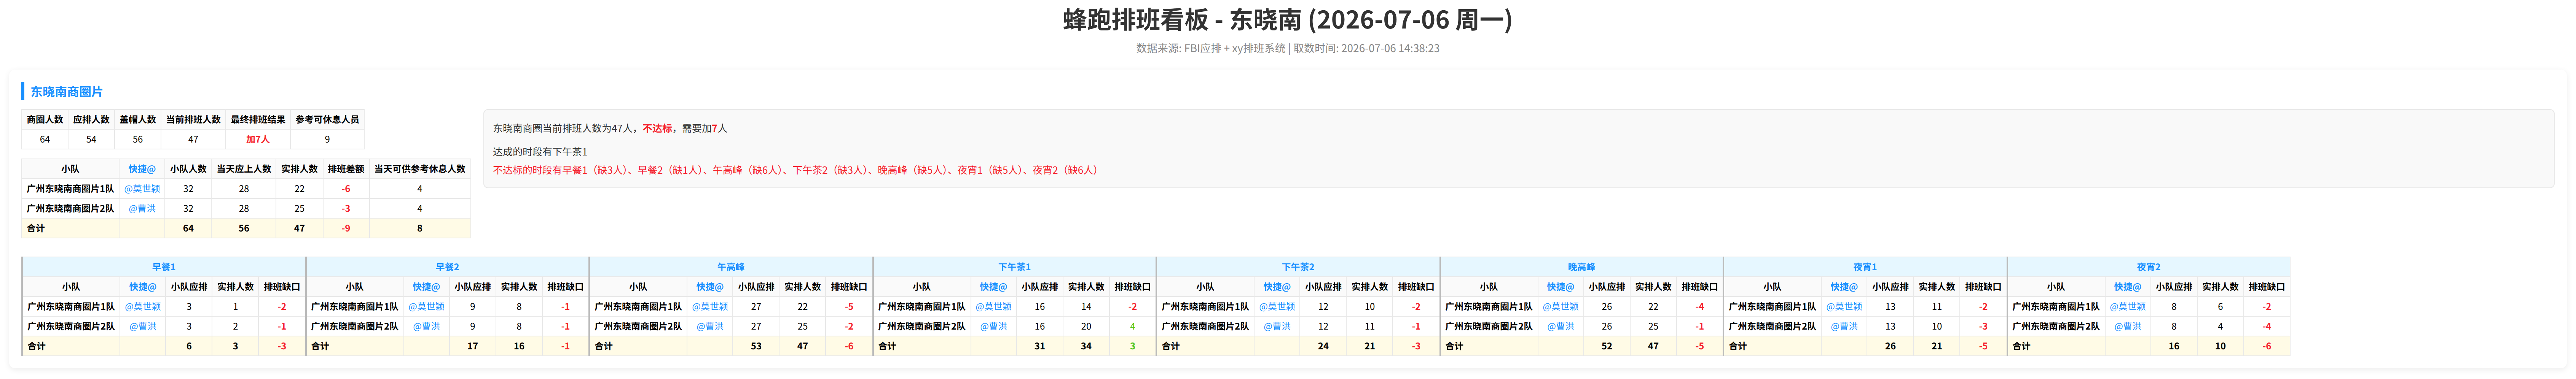Click @莫世颖 in the 下午茶2 table

1277,307
